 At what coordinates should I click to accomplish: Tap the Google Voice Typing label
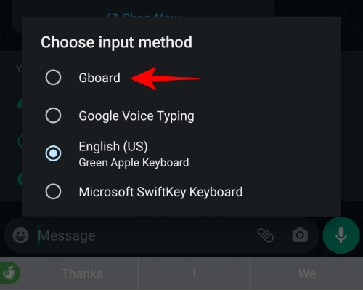pos(136,116)
